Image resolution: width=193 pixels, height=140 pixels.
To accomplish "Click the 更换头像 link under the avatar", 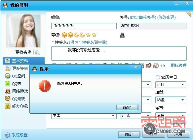I will [x=23, y=52].
